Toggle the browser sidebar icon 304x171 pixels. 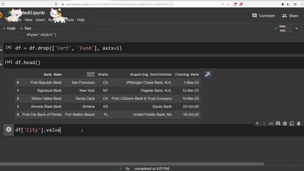[288, 4]
